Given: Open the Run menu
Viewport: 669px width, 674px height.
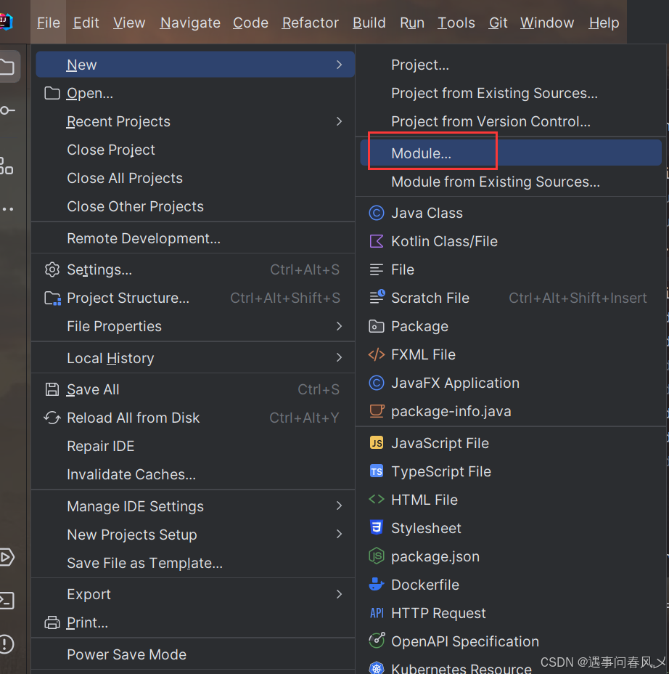Looking at the screenshot, I should [412, 23].
